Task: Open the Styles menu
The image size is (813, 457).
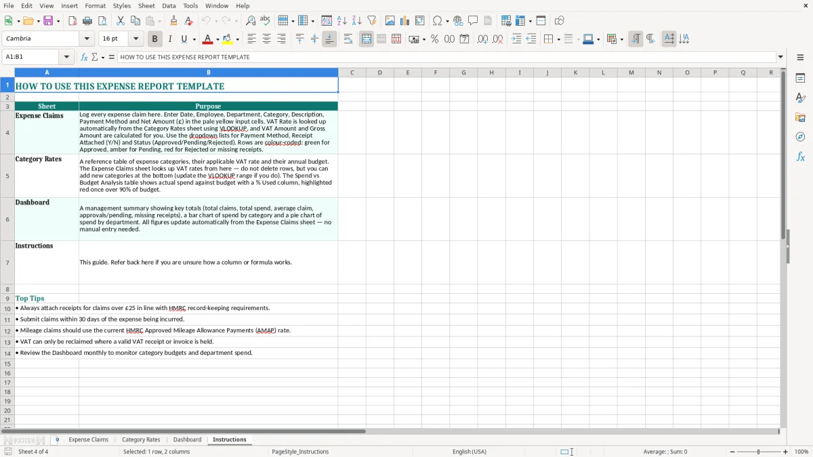Action: tap(122, 5)
